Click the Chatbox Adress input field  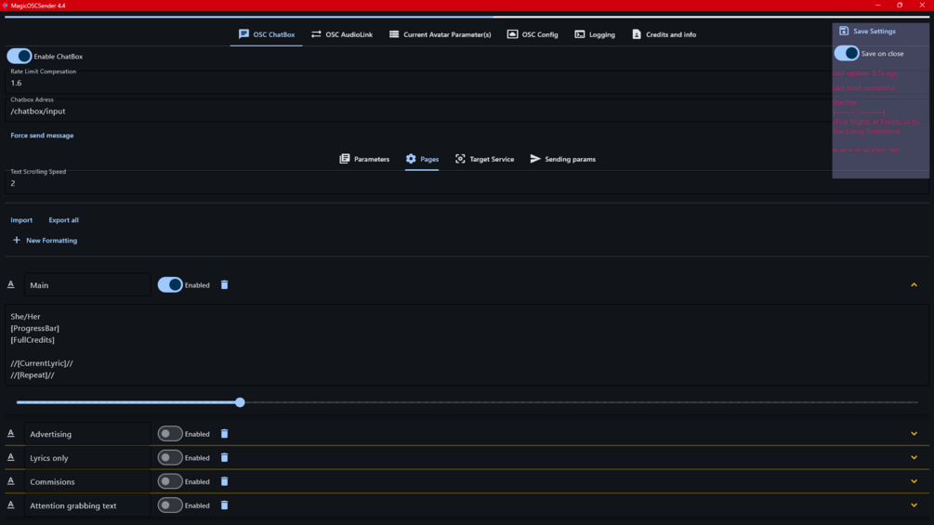[417, 110]
